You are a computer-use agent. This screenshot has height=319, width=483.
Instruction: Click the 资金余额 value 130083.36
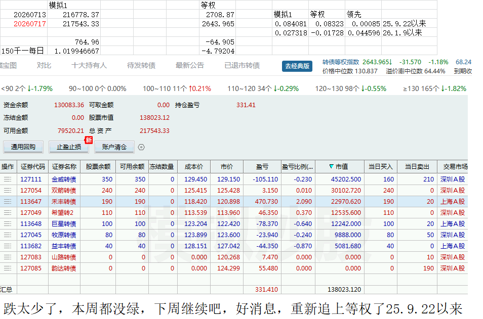click(x=69, y=105)
